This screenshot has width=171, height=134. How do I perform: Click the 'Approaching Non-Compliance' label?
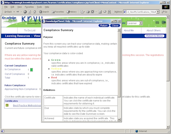(21, 89)
